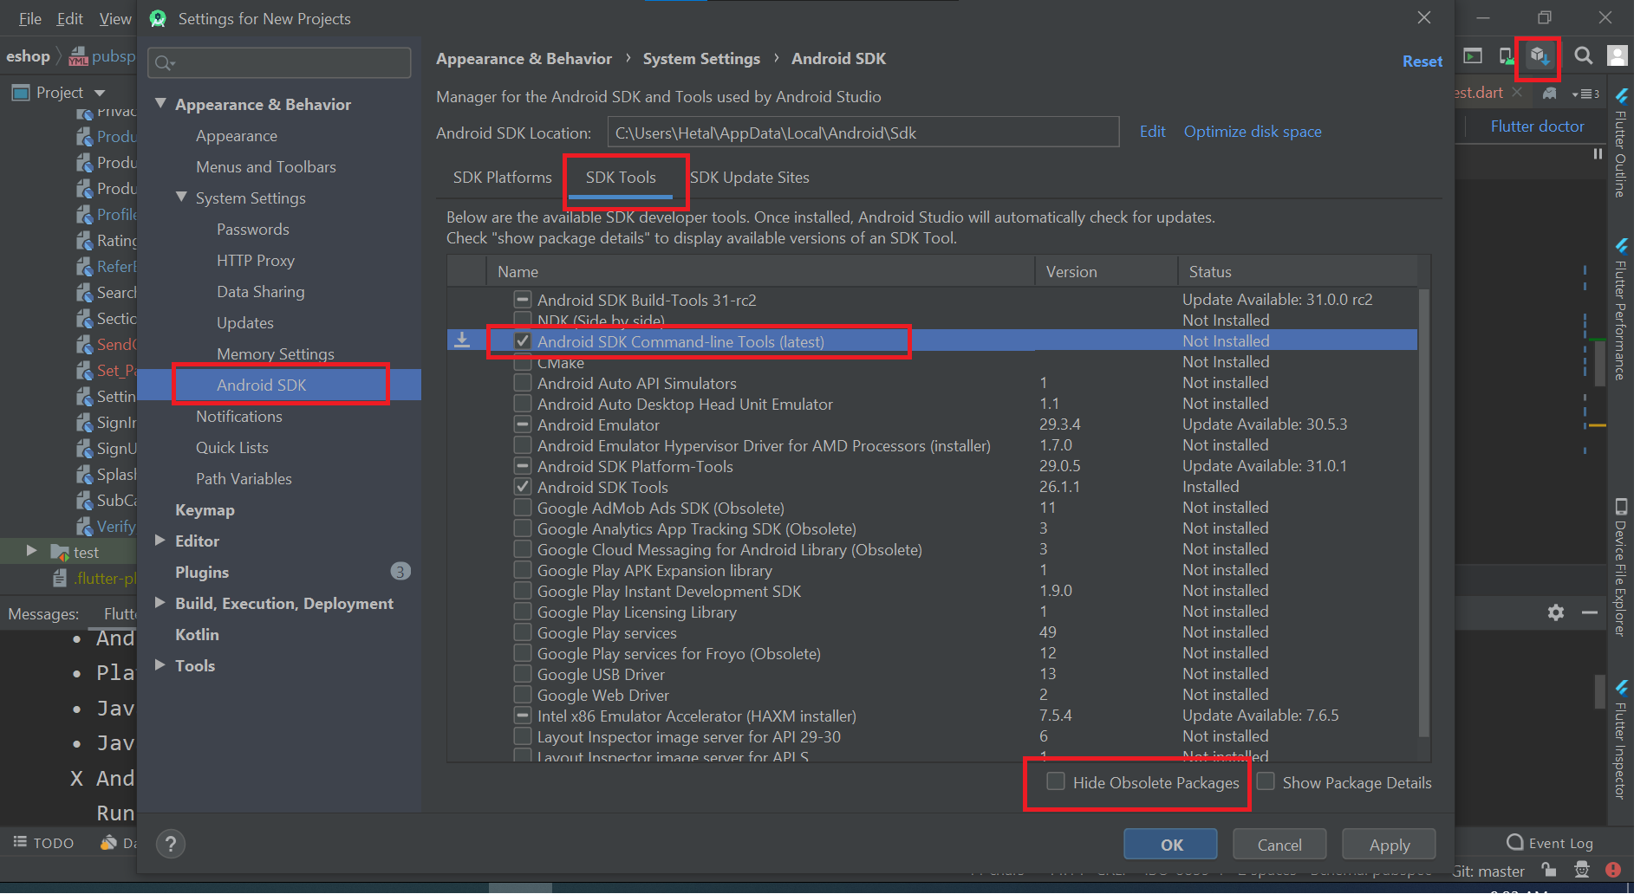Click the Search Everywhere magnifier icon

point(1583,56)
